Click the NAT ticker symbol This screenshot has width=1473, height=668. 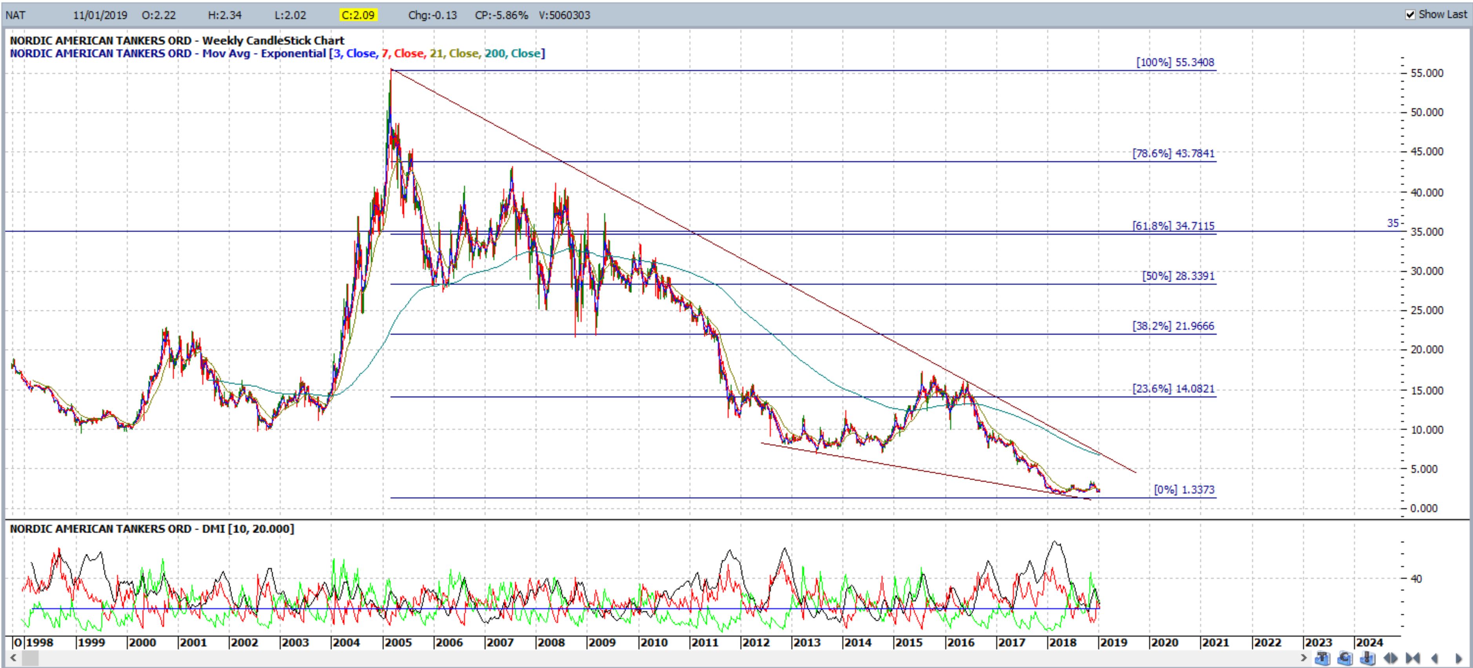click(x=15, y=15)
